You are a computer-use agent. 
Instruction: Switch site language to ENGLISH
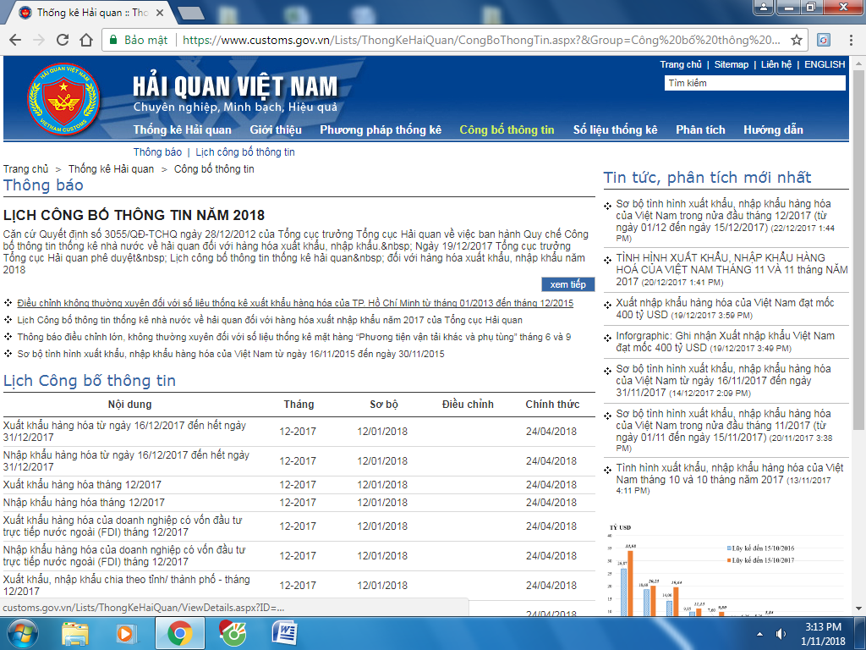click(825, 64)
